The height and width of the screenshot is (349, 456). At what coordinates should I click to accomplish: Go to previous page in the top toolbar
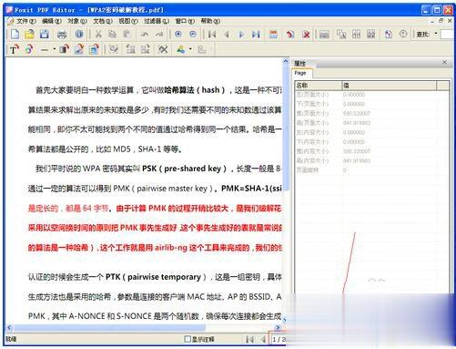227,35
